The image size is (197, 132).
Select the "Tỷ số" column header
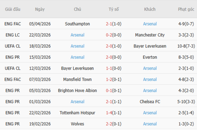(x=114, y=9)
